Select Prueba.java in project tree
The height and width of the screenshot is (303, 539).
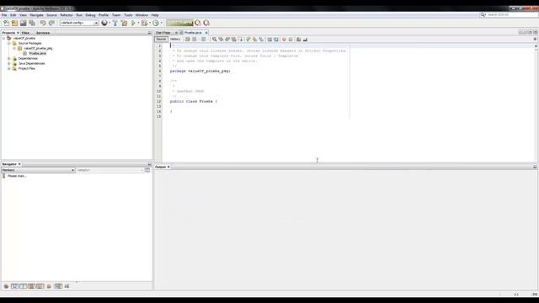pos(37,53)
